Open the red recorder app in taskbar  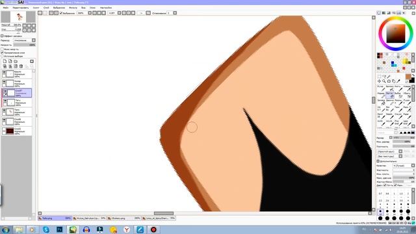(153, 229)
